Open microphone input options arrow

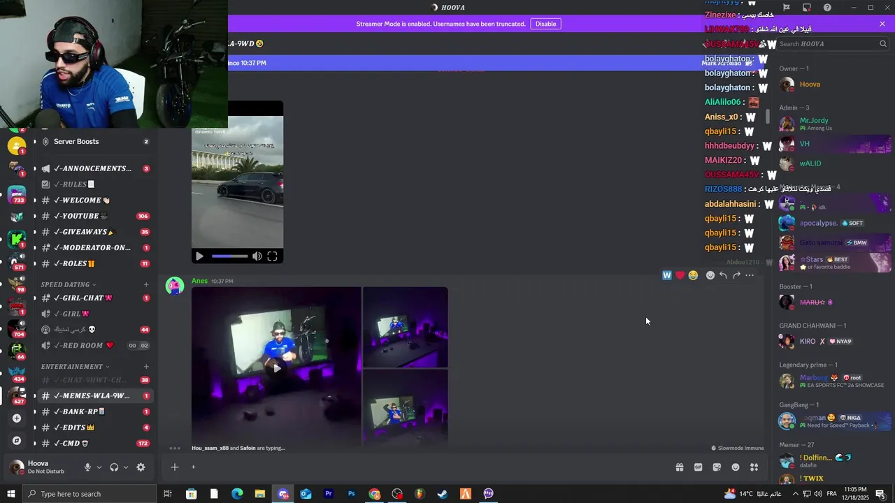pos(99,467)
